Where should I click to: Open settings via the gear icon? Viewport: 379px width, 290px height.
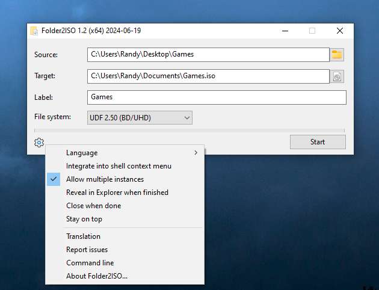39,143
